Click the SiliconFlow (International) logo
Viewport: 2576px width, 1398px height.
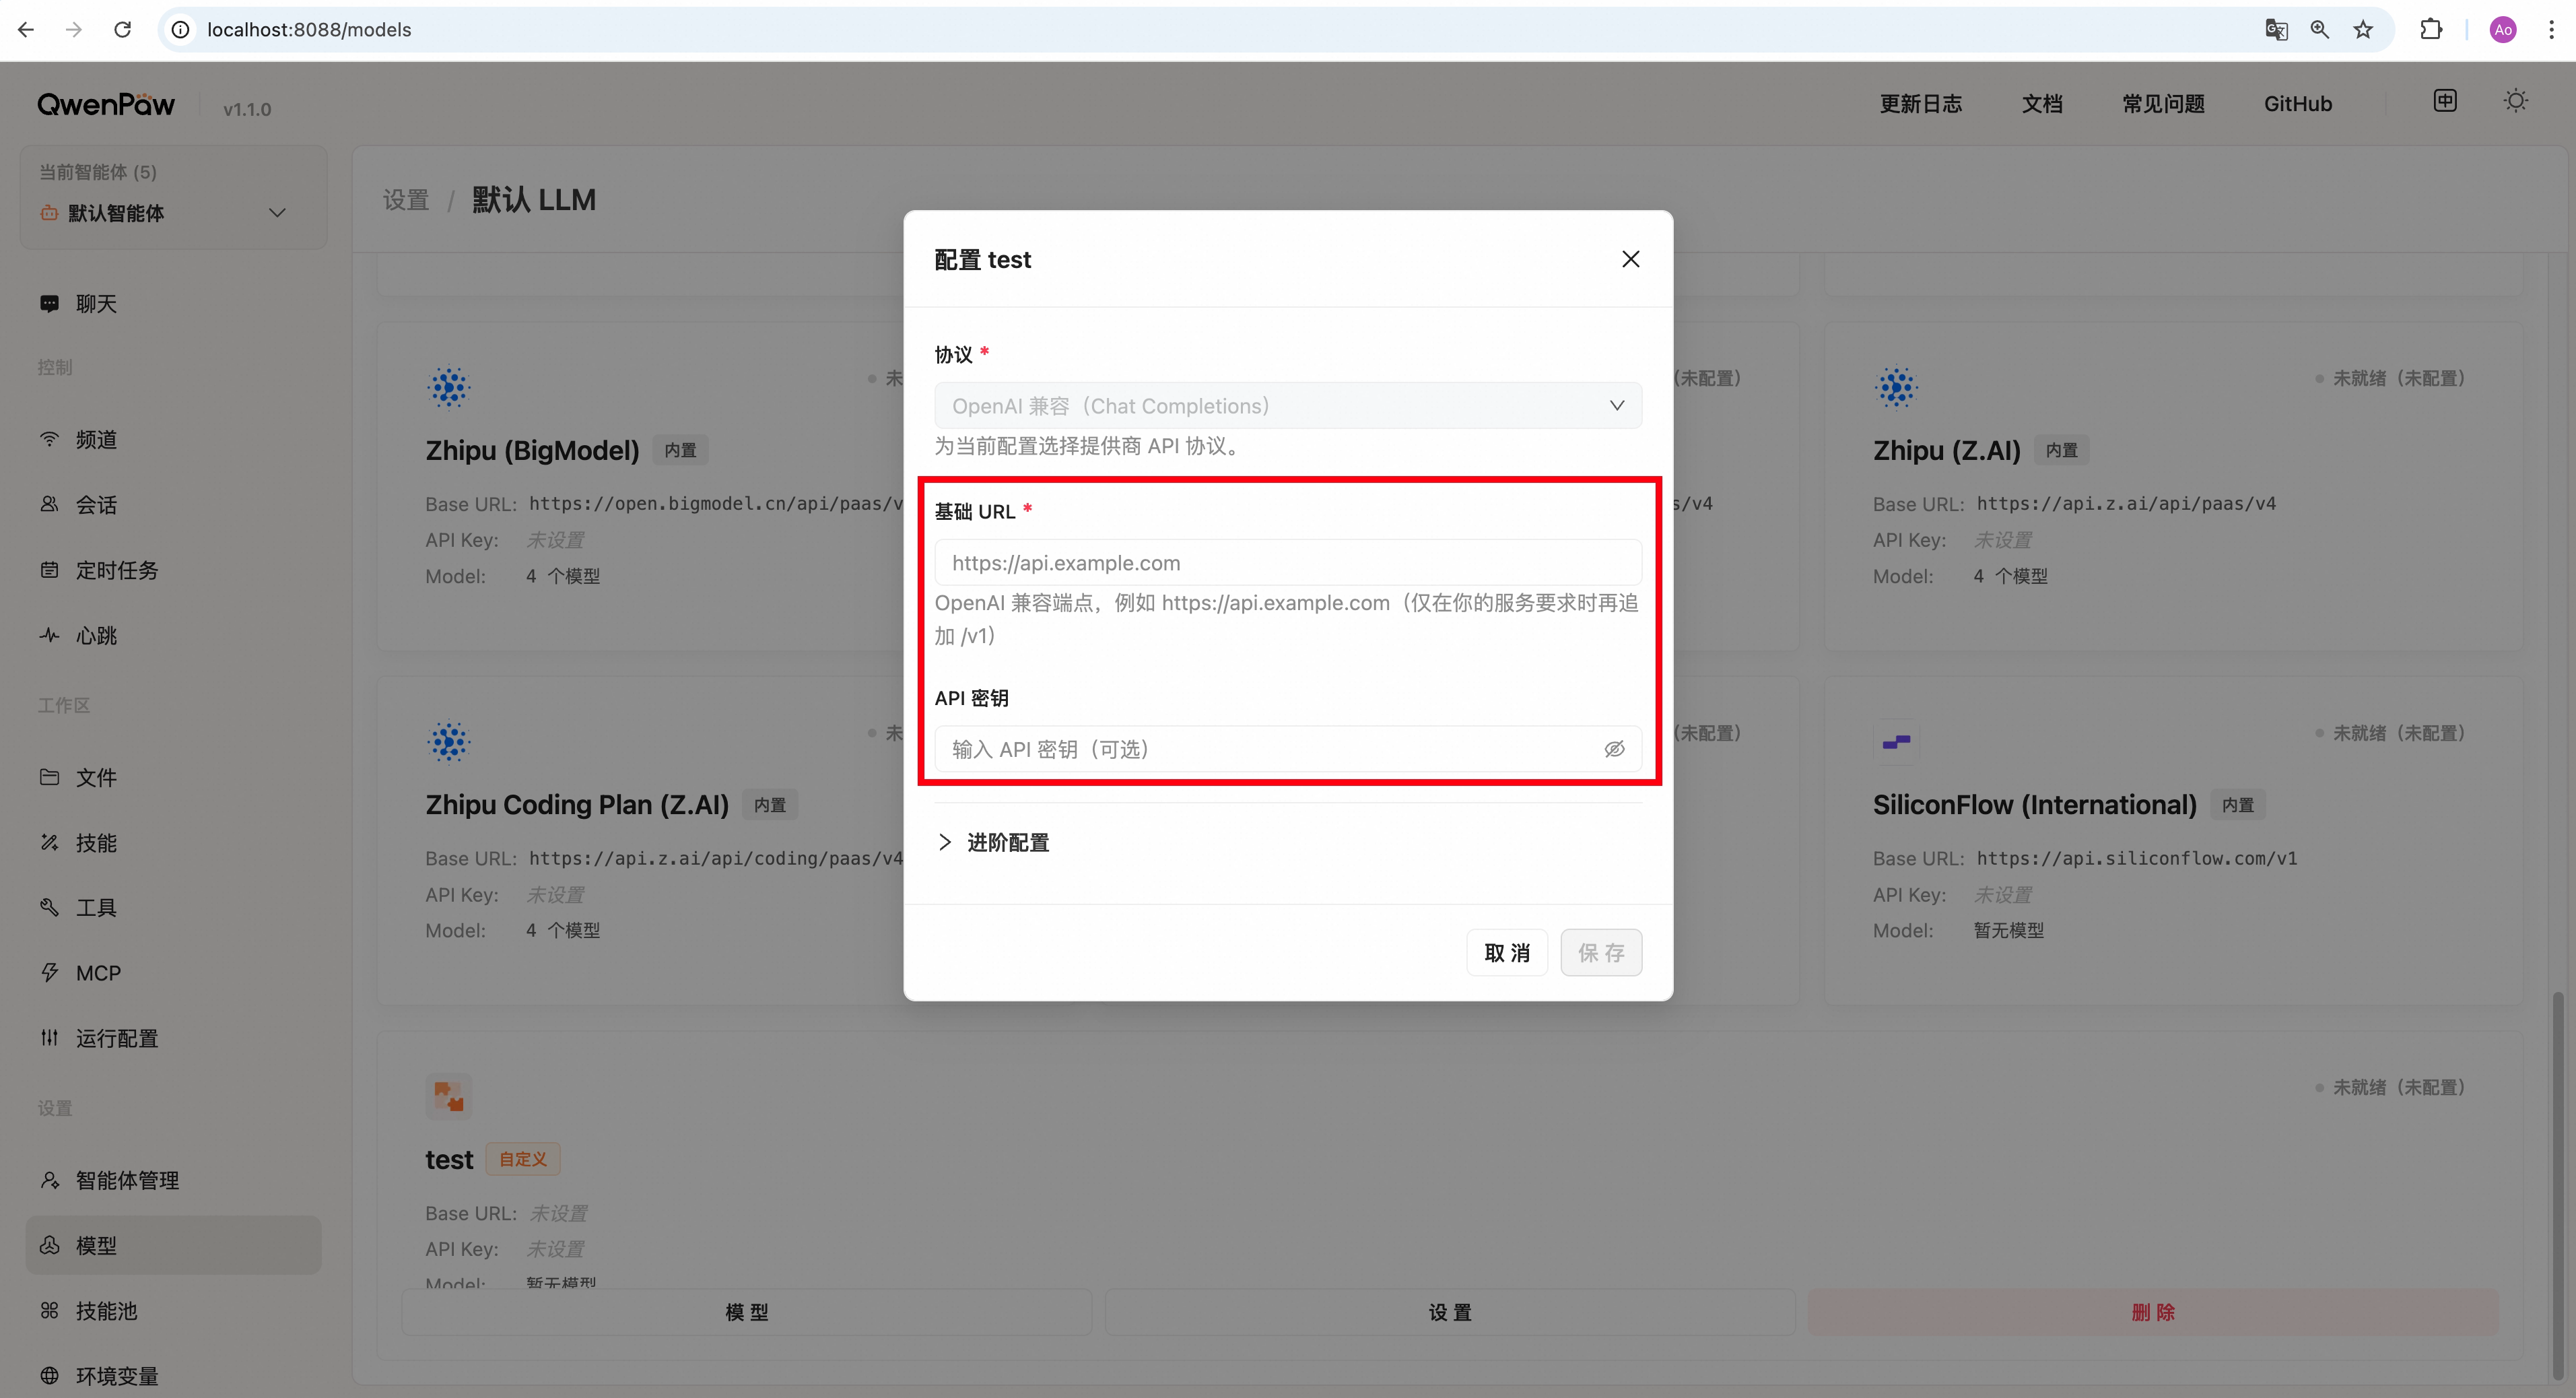point(1896,742)
